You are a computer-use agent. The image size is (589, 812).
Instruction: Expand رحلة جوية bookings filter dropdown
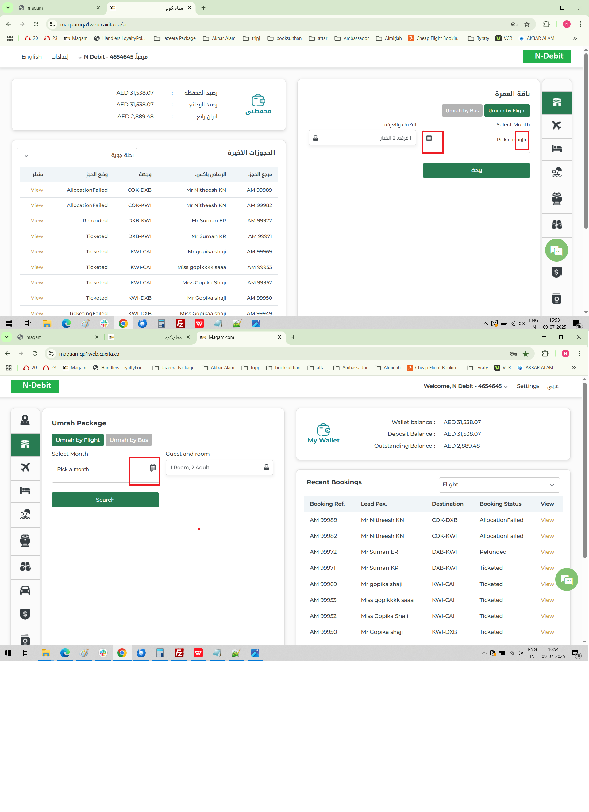pyautogui.click(x=77, y=155)
